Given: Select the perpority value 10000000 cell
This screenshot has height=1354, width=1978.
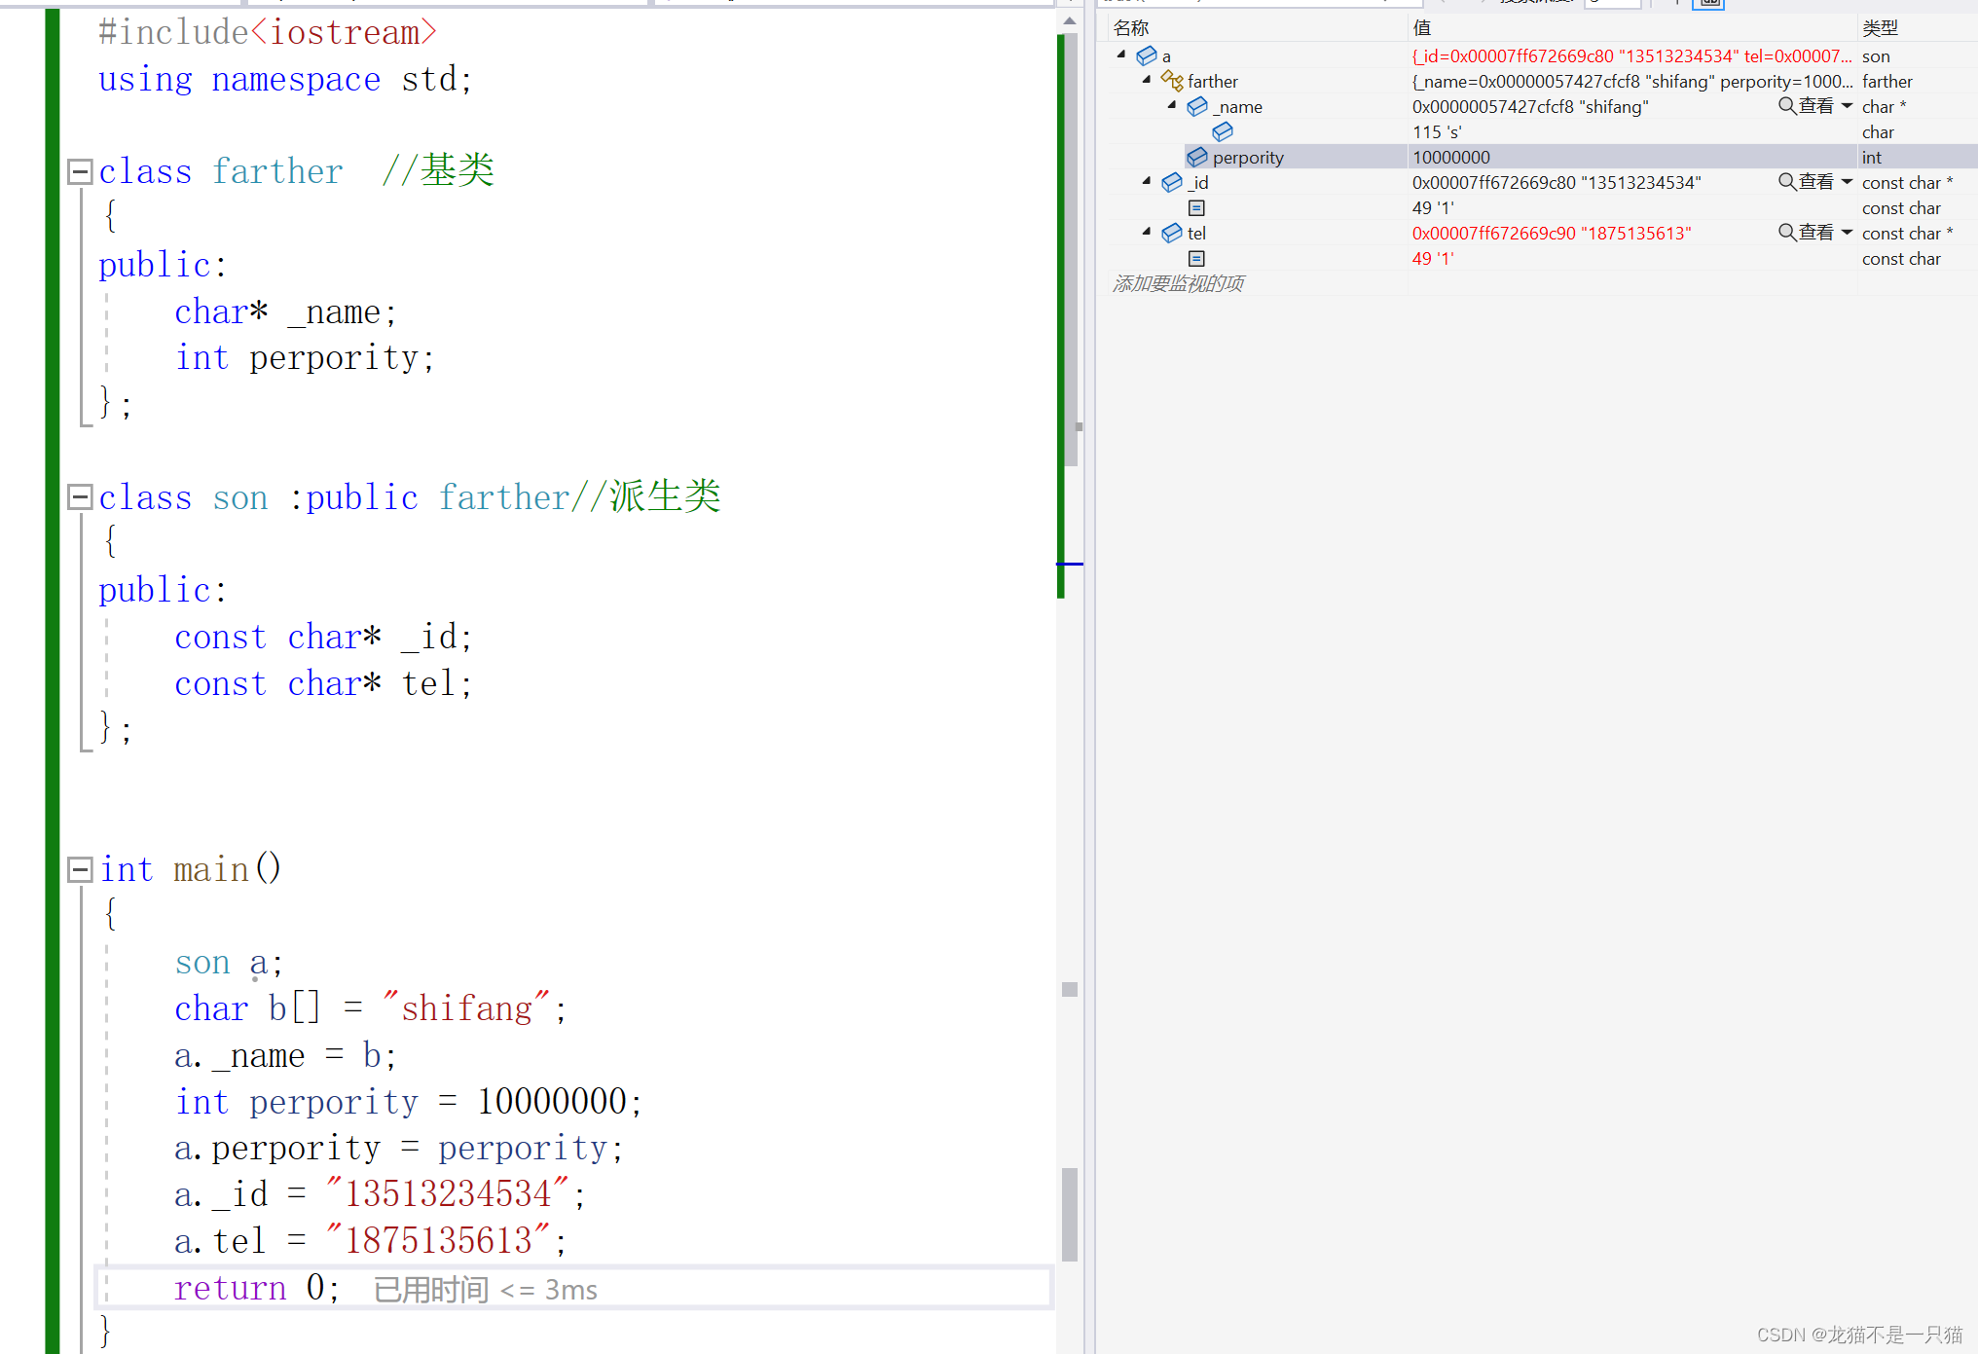Looking at the screenshot, I should [1632, 157].
